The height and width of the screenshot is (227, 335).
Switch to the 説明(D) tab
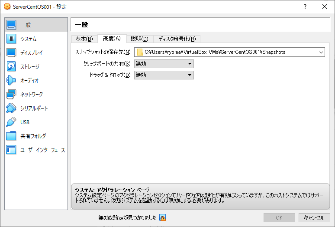139,39
